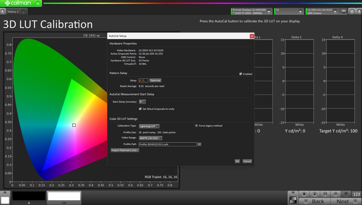Click the '3D LUT Calibration' heading
The height and width of the screenshot is (205, 362).
coord(48,25)
